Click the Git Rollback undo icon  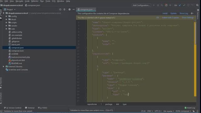(x=192, y=5)
